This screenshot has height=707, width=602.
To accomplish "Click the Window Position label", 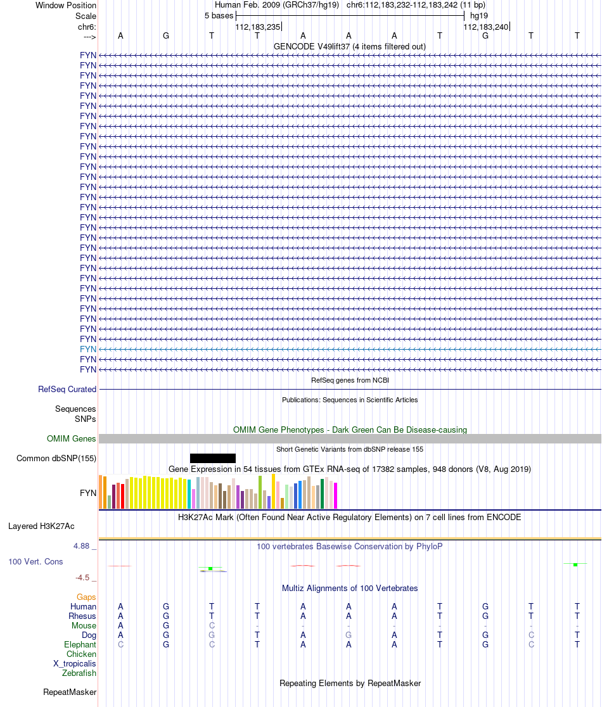I will pos(66,6).
